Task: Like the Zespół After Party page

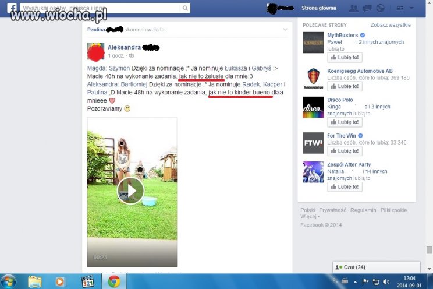Action: (345, 186)
